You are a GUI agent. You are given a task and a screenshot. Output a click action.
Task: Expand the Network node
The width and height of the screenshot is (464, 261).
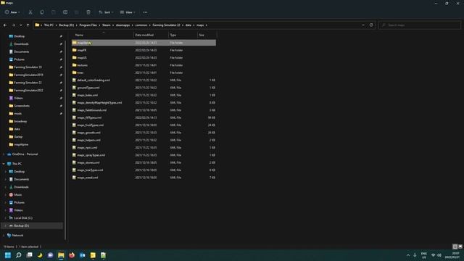tap(4, 235)
